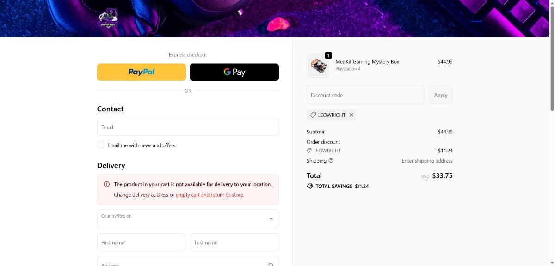Follow the empty cart and return link
Screen dimensions: 555x266
pyautogui.click(x=210, y=195)
